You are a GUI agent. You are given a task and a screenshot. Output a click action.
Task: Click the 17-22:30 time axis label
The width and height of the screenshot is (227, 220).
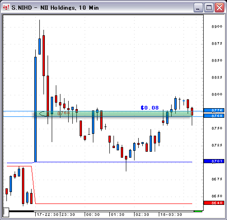pyautogui.click(x=48, y=214)
